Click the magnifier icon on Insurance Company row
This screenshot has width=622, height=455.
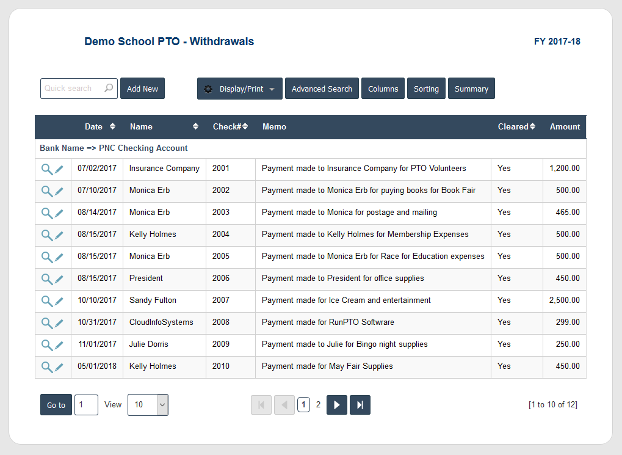point(46,168)
